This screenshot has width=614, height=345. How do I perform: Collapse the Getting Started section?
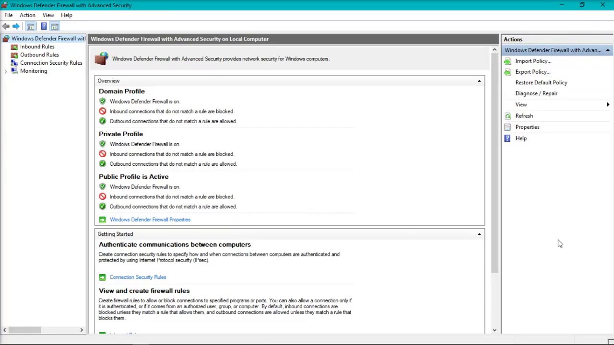point(479,234)
